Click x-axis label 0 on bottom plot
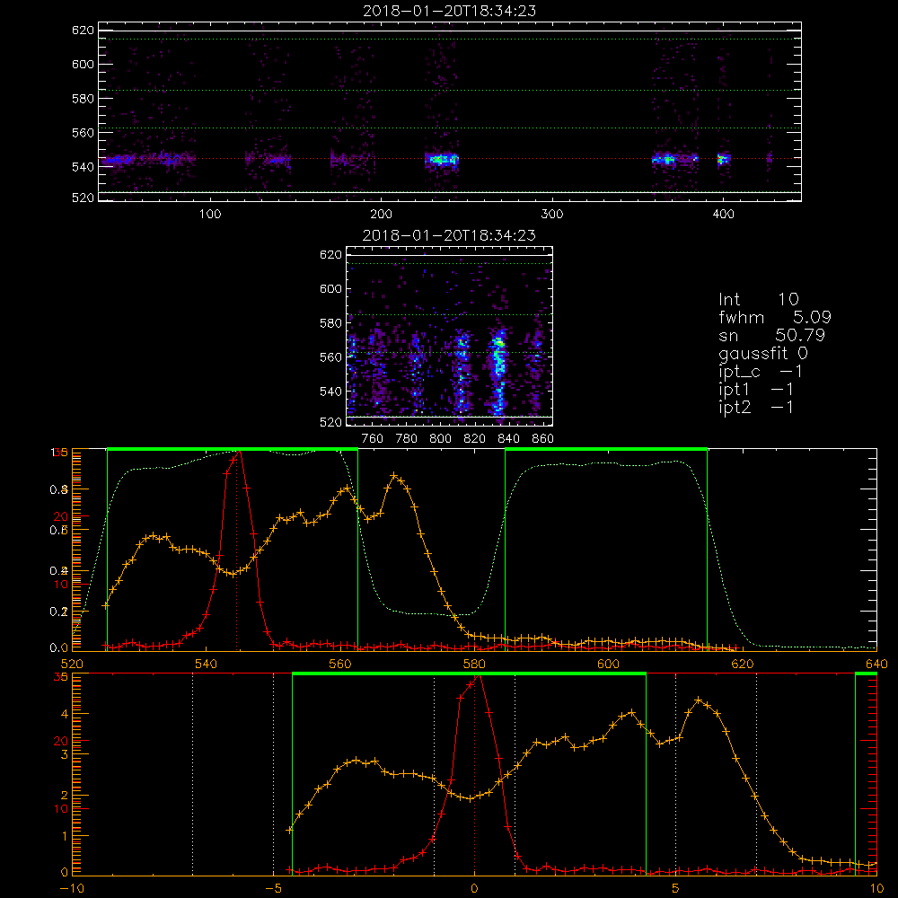Screen dimensions: 898x898 point(474,889)
